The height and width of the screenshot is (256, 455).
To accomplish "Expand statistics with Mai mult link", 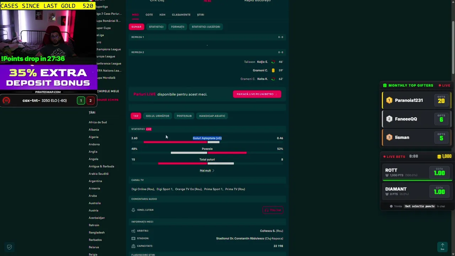I will [207, 170].
